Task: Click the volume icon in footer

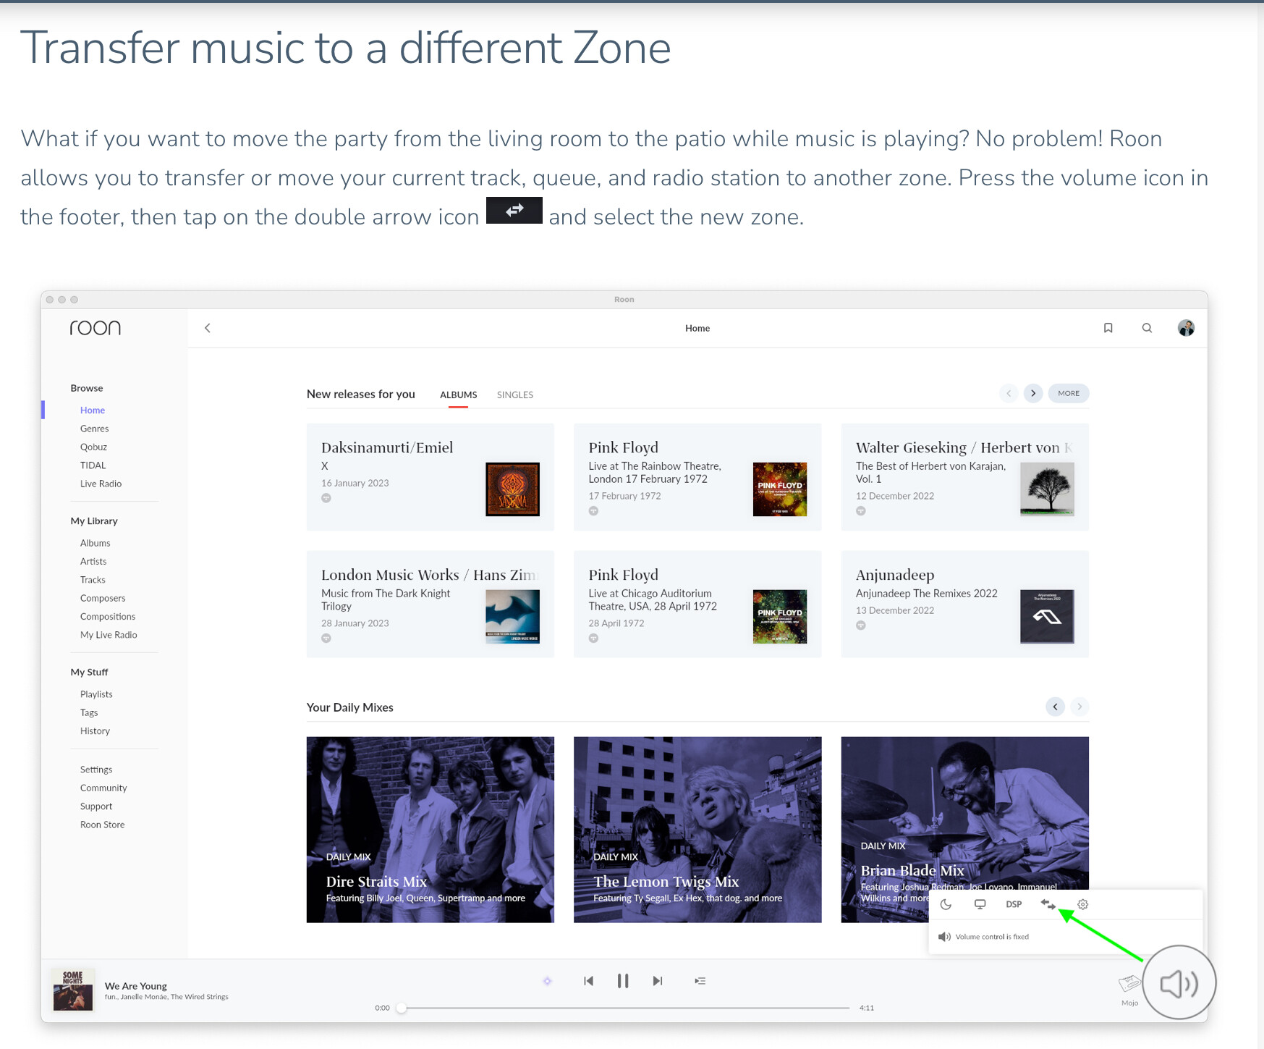Action: tap(1179, 983)
